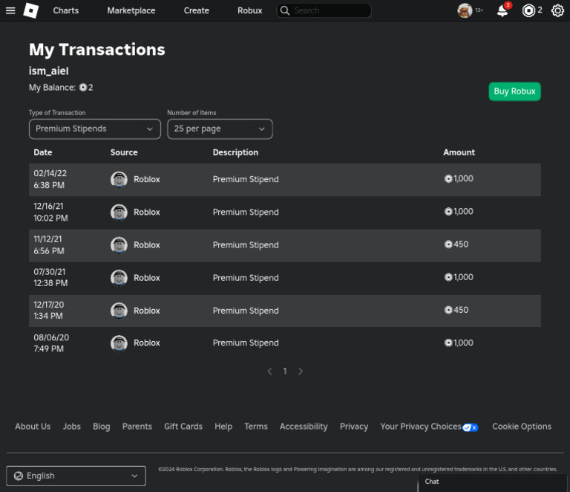Open the Help link

pyautogui.click(x=223, y=427)
